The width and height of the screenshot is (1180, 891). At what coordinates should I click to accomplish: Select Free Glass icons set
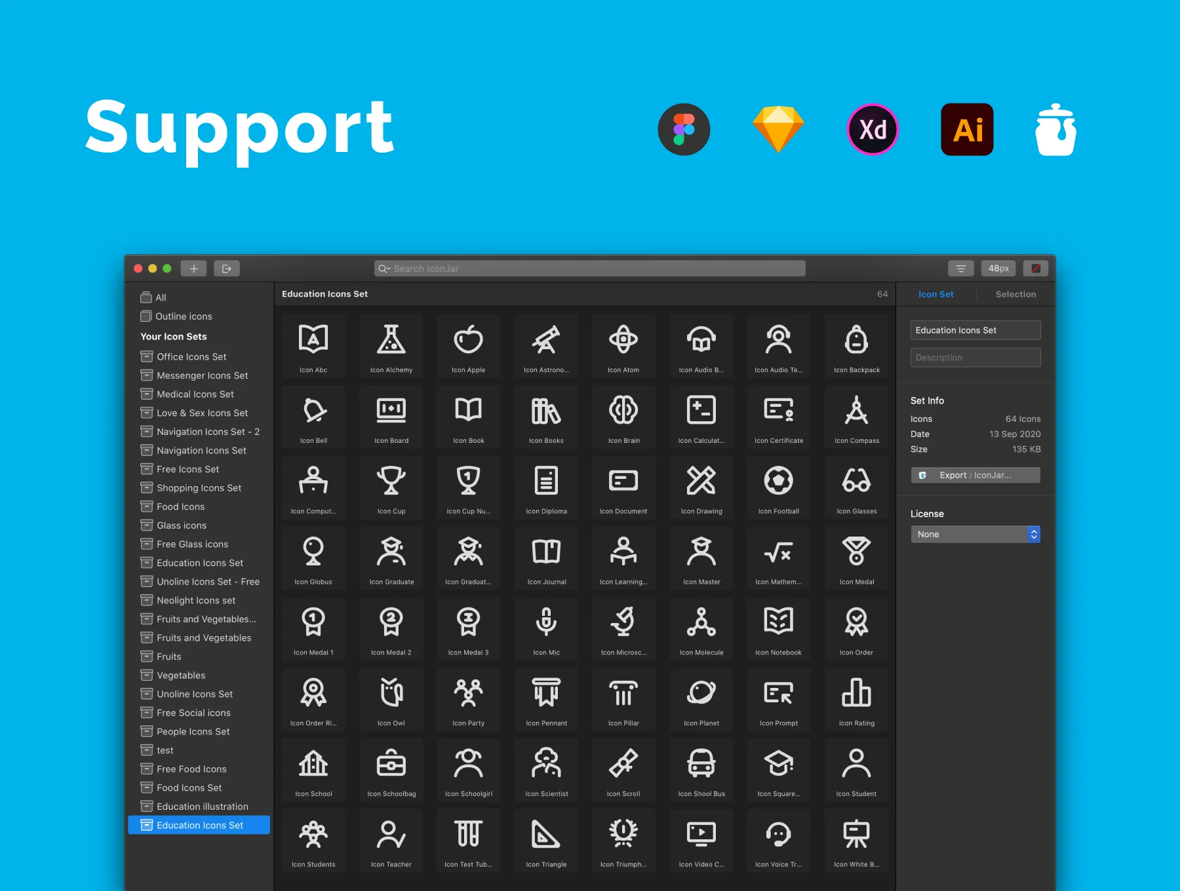199,544
